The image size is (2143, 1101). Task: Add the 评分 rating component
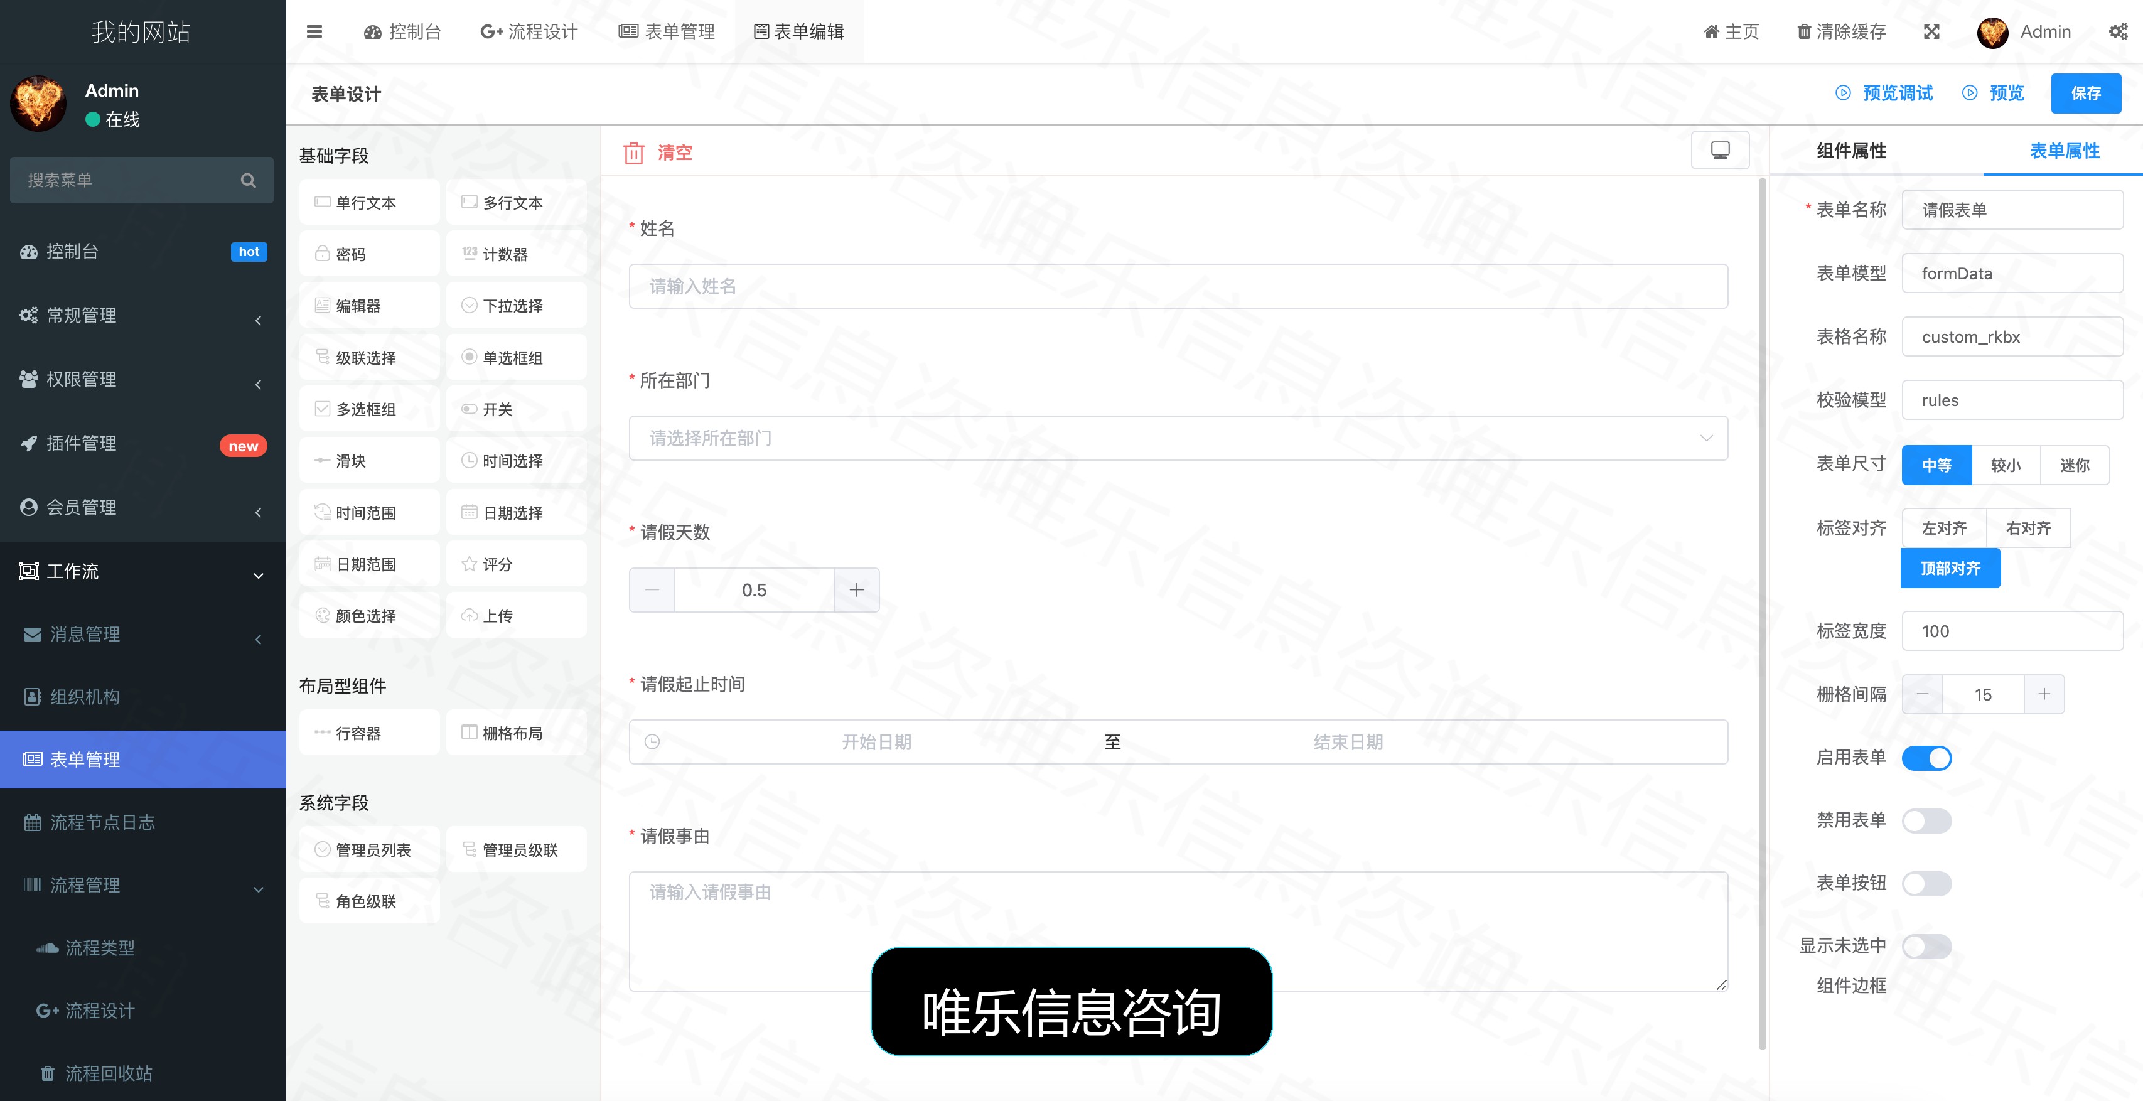coord(516,564)
